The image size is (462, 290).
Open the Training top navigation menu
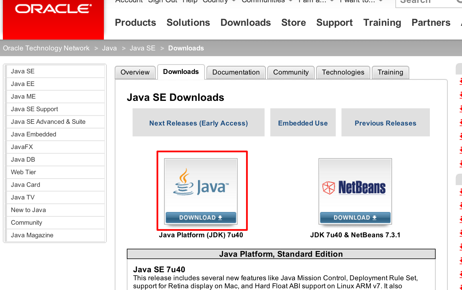382,23
